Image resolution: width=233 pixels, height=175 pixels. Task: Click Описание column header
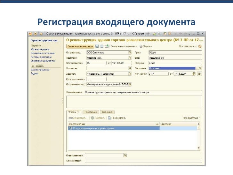178,124
